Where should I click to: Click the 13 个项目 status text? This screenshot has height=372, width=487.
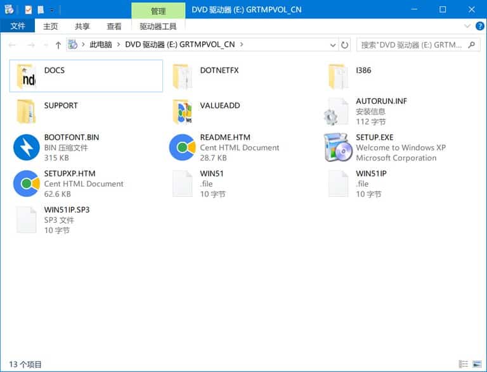tap(25, 364)
